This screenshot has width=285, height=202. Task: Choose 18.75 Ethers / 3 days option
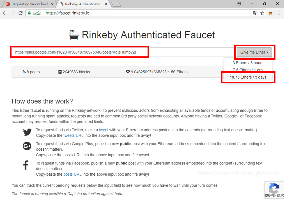click(248, 77)
